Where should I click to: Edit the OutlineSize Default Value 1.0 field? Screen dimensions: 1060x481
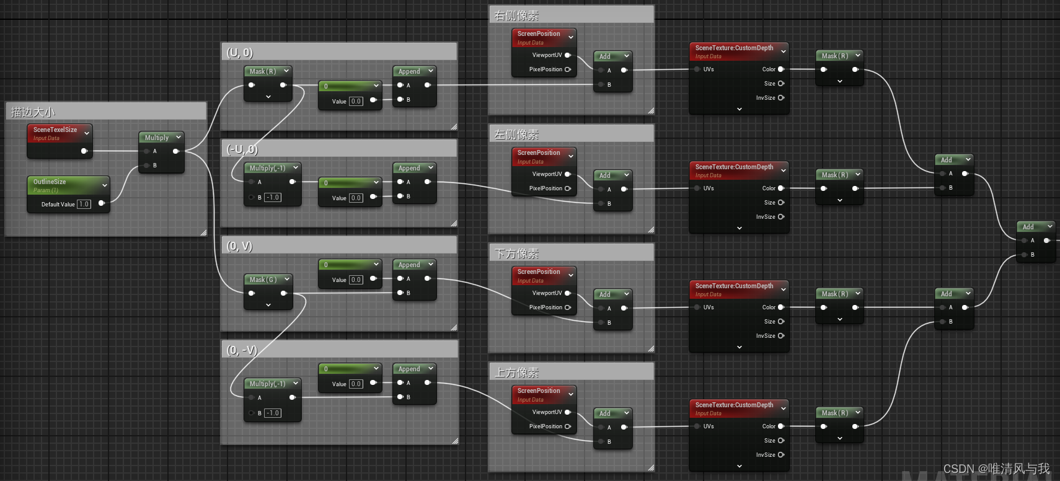[x=84, y=204]
